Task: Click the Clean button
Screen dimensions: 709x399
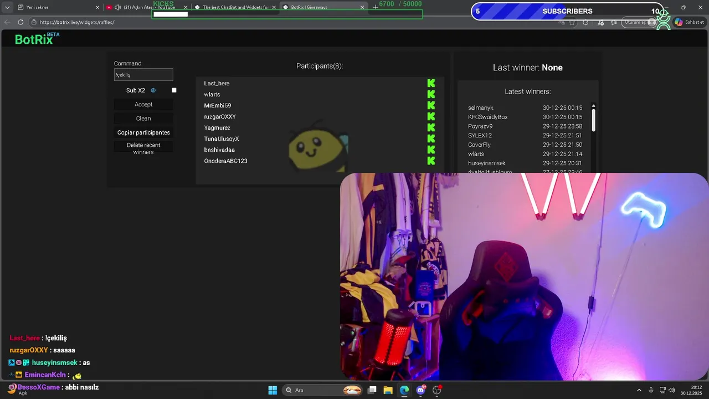Action: click(x=143, y=118)
